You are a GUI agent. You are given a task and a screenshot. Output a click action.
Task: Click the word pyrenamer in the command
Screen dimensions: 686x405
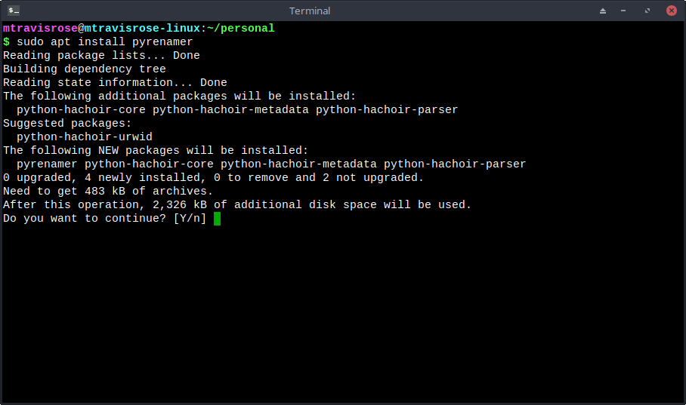tap(162, 42)
